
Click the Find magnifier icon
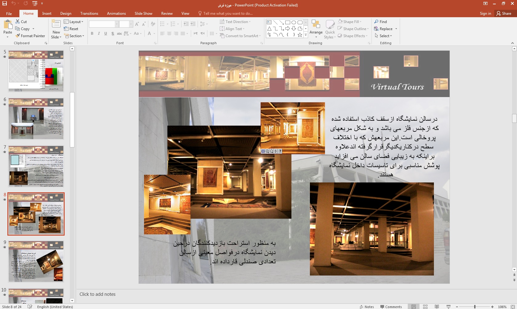pyautogui.click(x=376, y=22)
